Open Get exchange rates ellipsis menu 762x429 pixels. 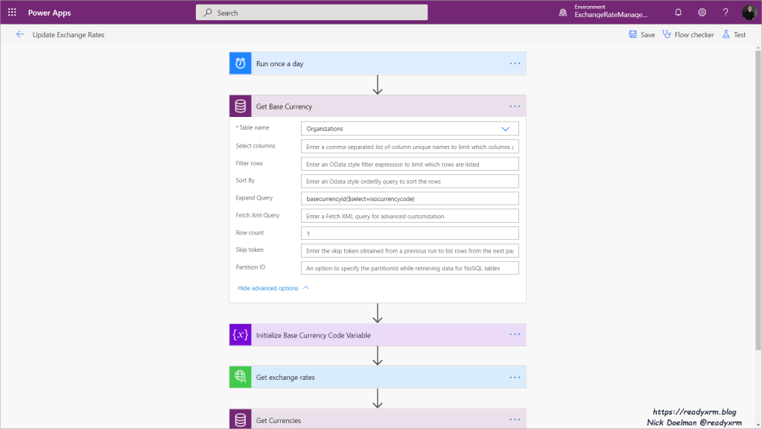pyautogui.click(x=515, y=378)
